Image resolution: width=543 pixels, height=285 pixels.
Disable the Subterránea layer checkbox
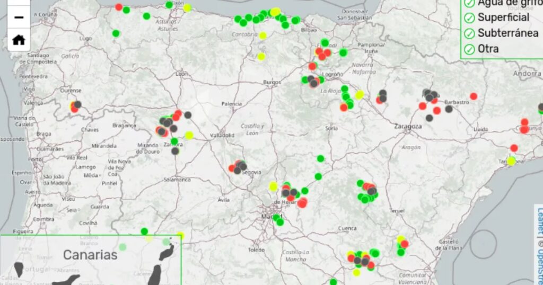[x=469, y=33]
